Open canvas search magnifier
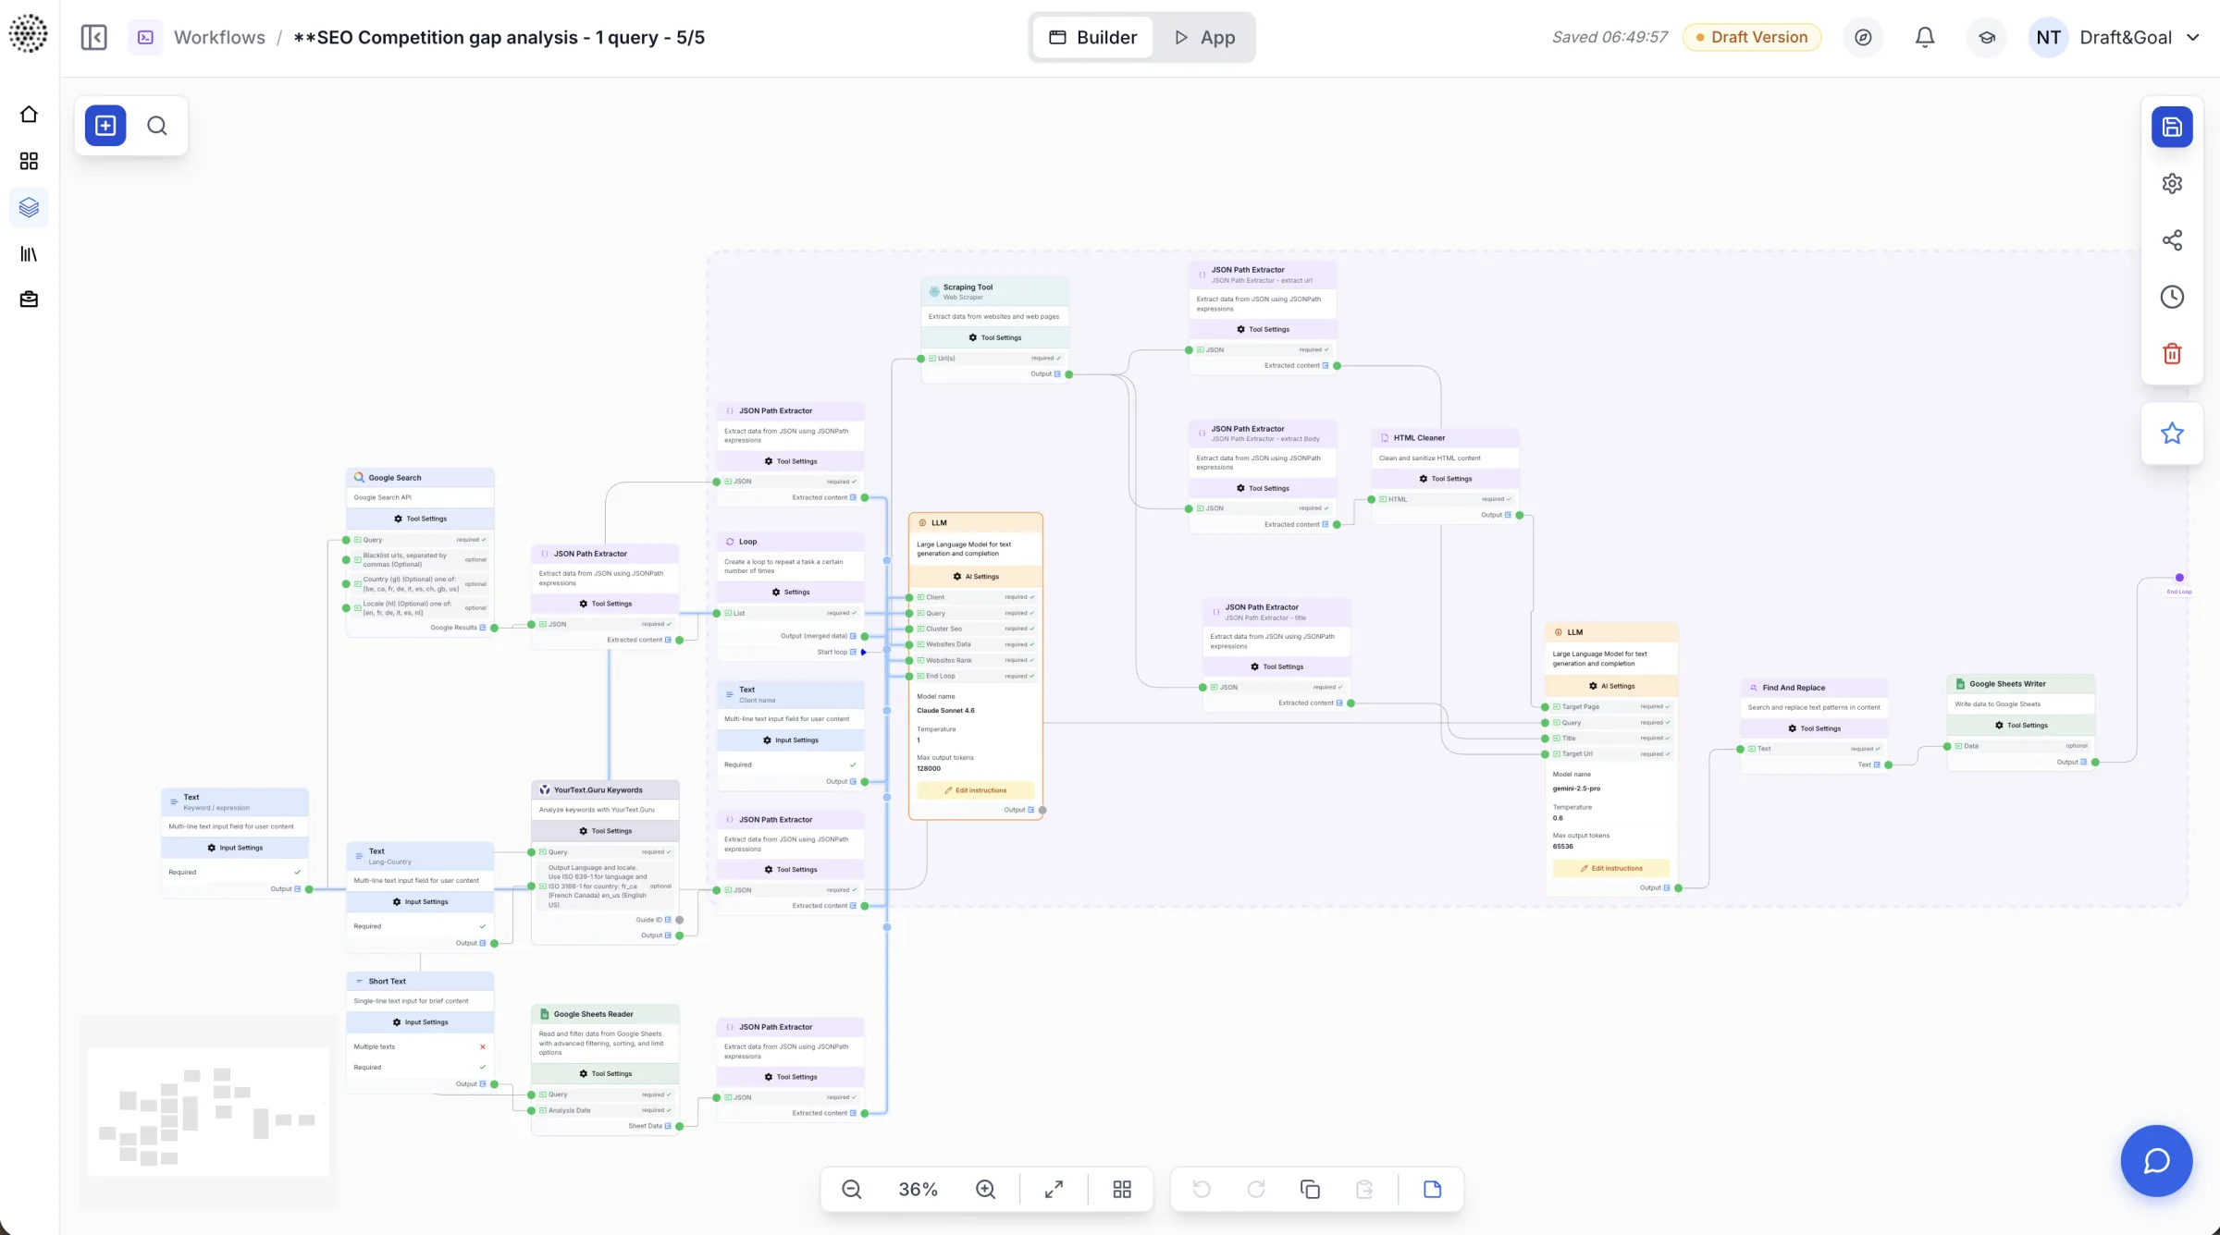 tap(157, 125)
